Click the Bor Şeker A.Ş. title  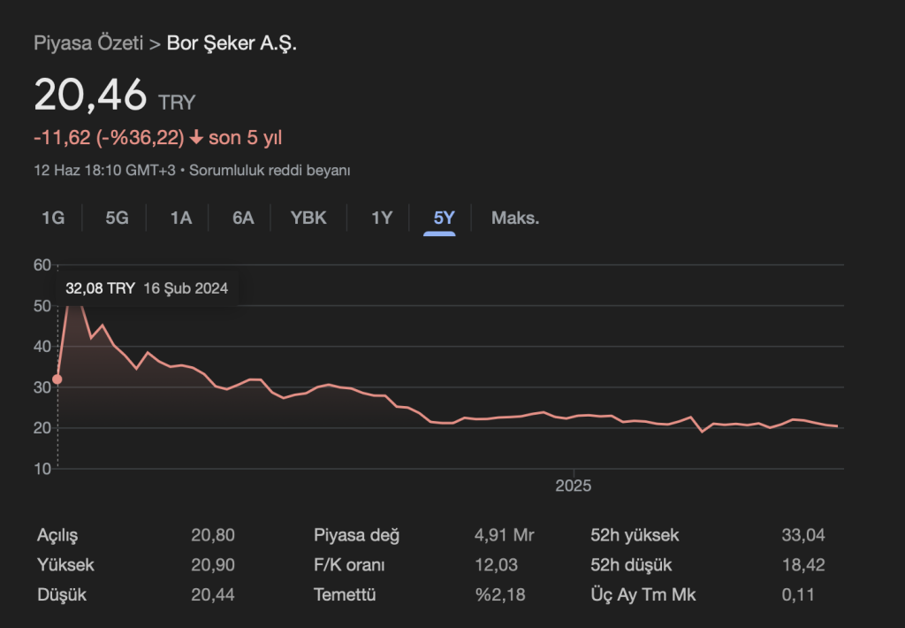click(232, 43)
